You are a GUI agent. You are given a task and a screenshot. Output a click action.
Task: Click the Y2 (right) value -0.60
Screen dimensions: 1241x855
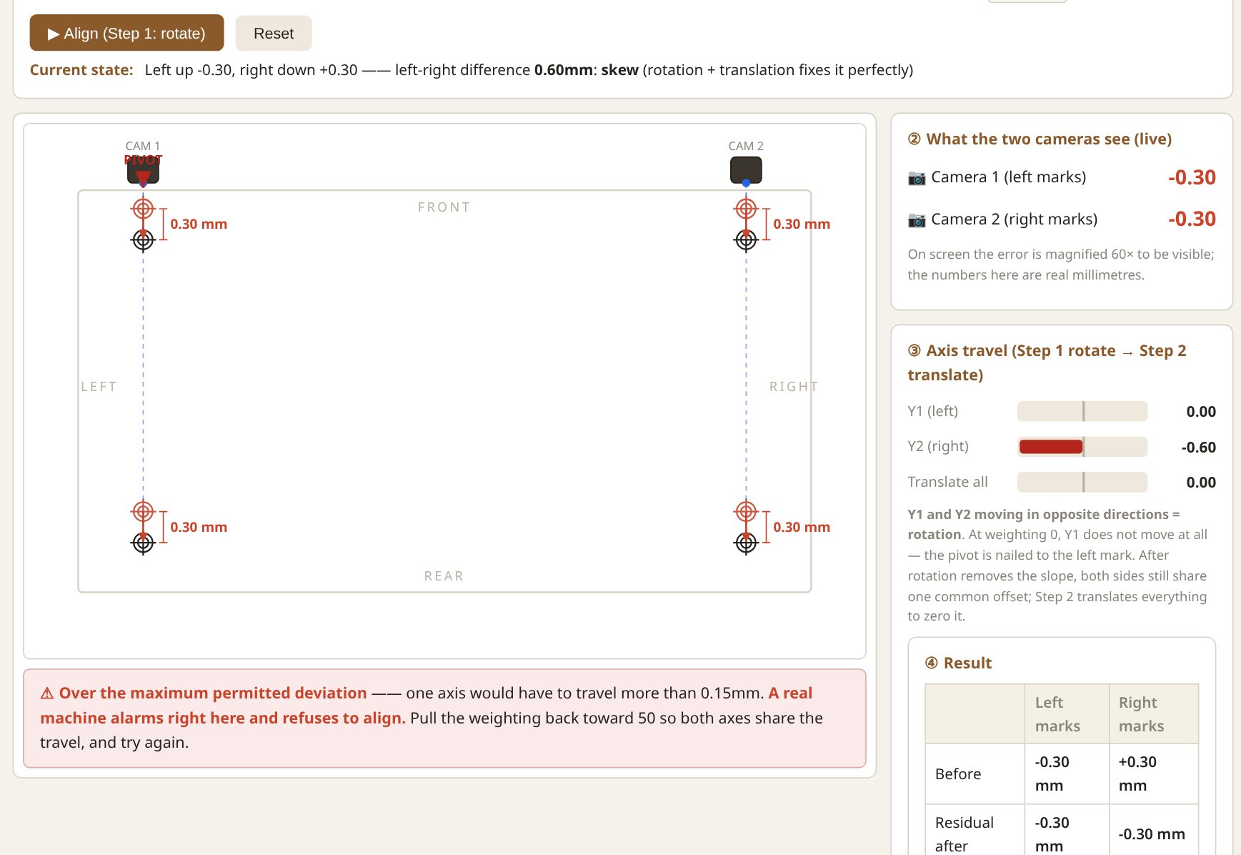(x=1198, y=447)
